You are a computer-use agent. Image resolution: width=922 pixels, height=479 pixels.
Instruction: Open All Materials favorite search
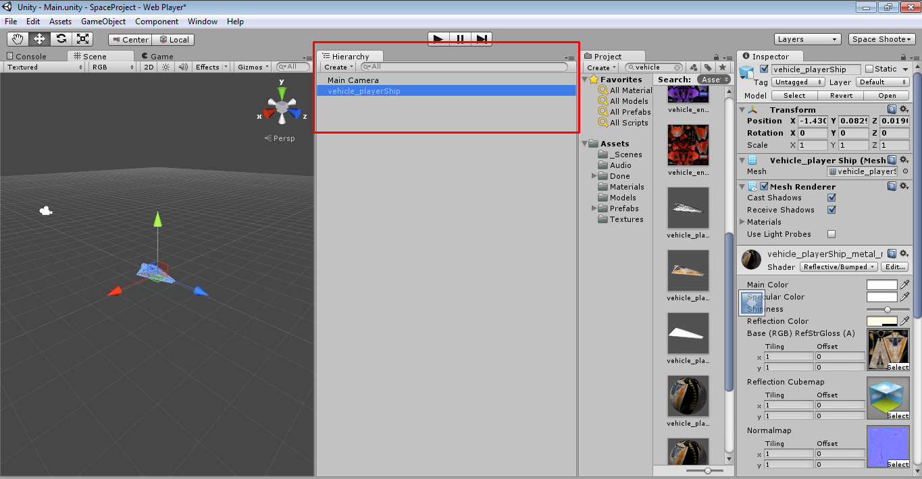625,90
